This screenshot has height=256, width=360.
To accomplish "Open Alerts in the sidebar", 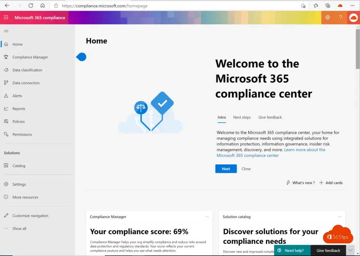I will tap(17, 96).
